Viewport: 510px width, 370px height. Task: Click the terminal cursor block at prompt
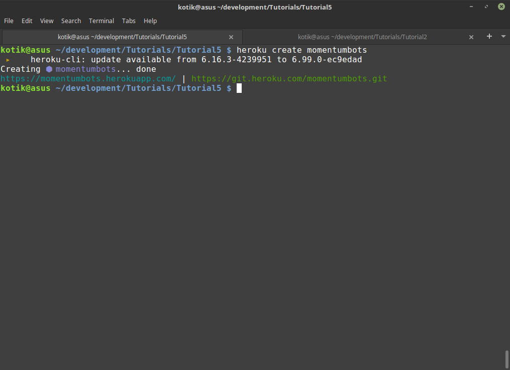(239, 88)
